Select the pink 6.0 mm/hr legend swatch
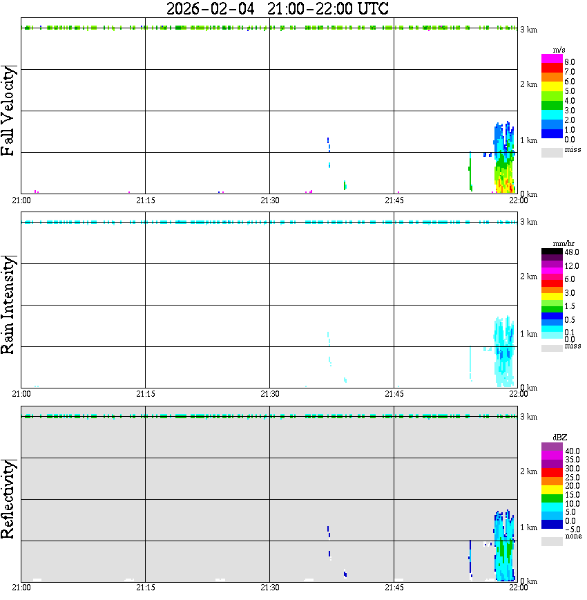 point(552,277)
